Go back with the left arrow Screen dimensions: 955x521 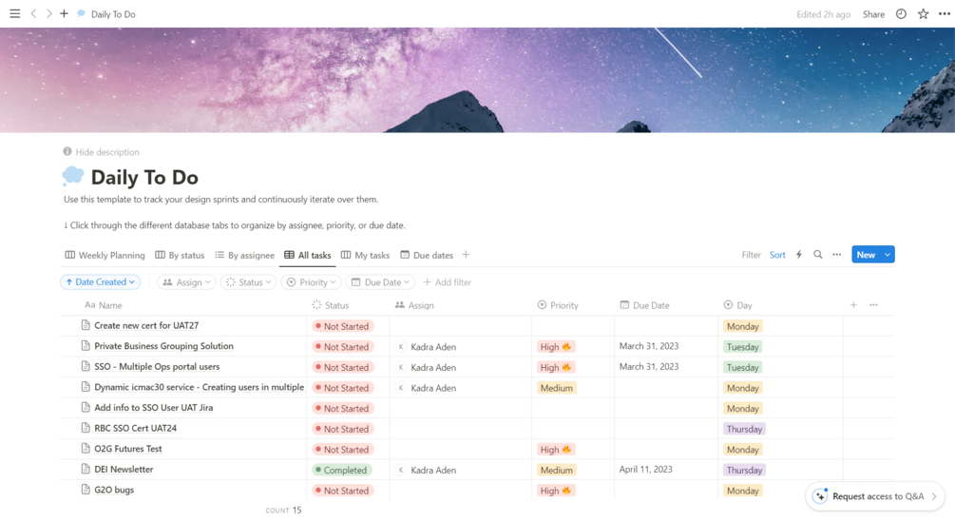click(33, 13)
